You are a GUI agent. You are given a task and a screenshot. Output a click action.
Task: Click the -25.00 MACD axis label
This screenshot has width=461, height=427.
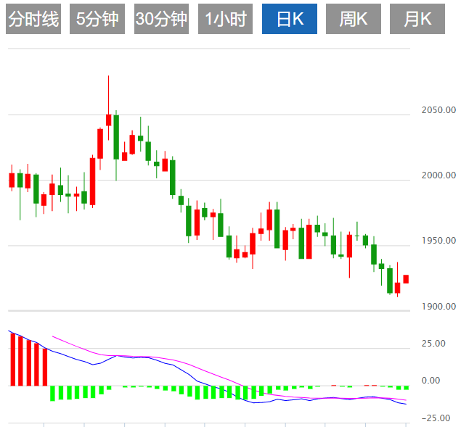click(436, 418)
